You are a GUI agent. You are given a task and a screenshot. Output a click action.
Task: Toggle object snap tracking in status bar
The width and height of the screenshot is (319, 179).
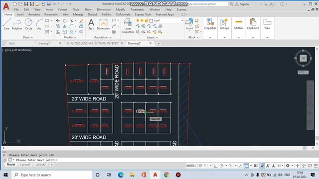pyautogui.click(x=240, y=166)
